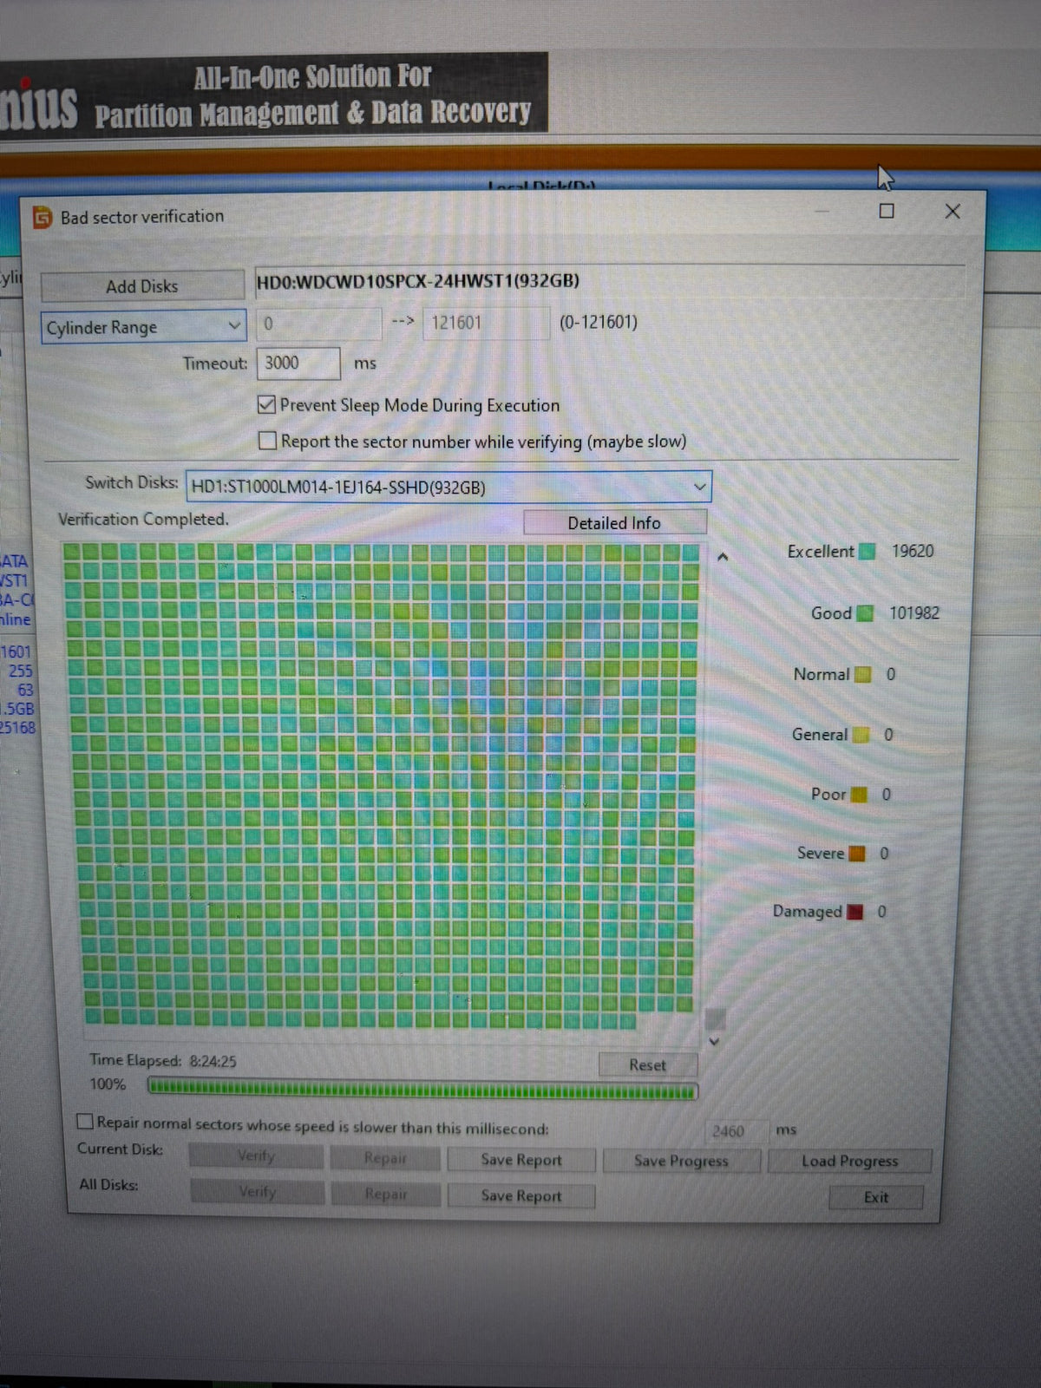Click the sector map scrollbar thumb
Viewport: 1041px width, 1388px height.
(x=716, y=1018)
